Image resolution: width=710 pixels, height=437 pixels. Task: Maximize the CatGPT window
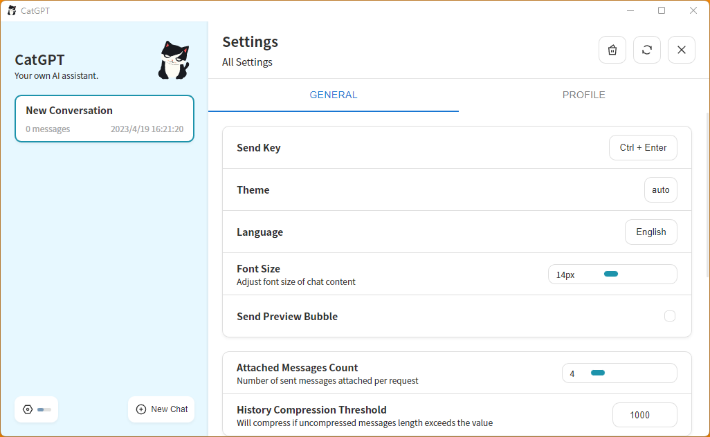pos(662,10)
